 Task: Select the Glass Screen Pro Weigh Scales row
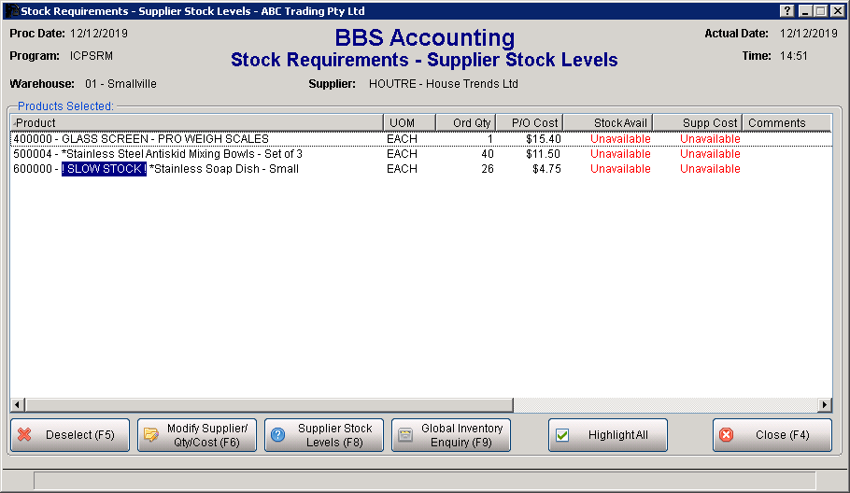[x=140, y=139]
